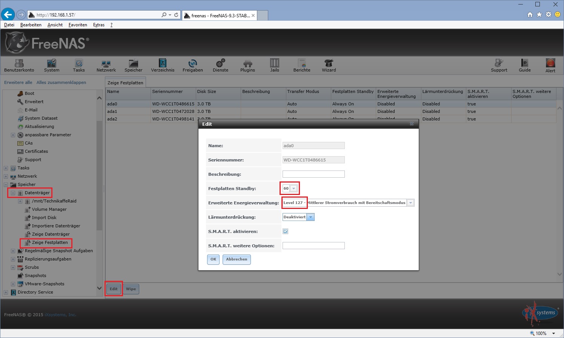Open the Erweiterte Energieverwaltung dropdown

410,202
